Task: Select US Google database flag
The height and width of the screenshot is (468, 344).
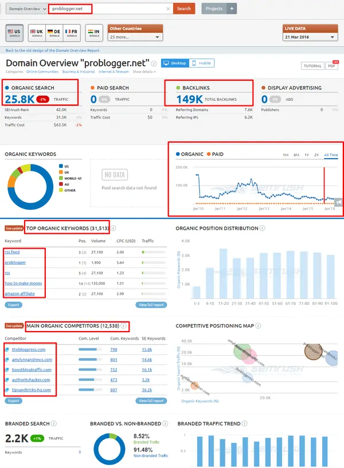Action: (14, 33)
